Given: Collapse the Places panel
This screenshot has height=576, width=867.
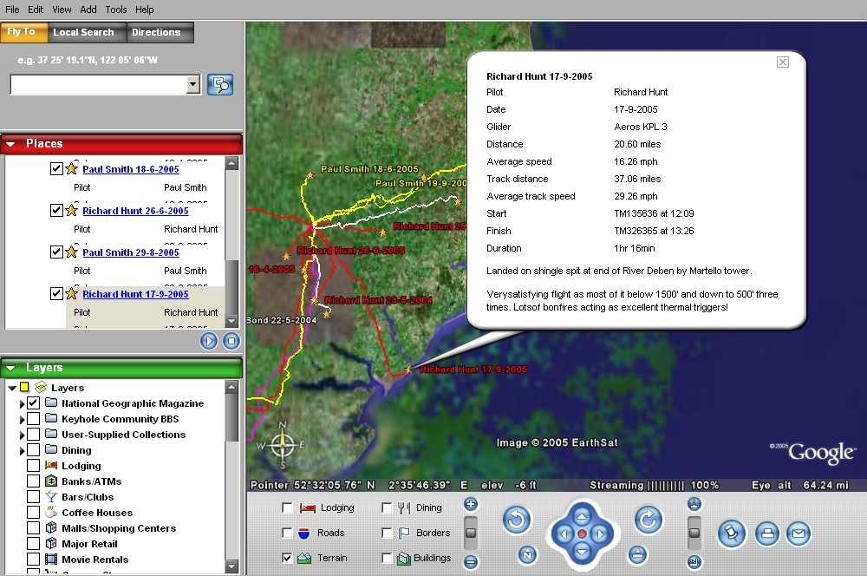Looking at the screenshot, I should point(11,144).
